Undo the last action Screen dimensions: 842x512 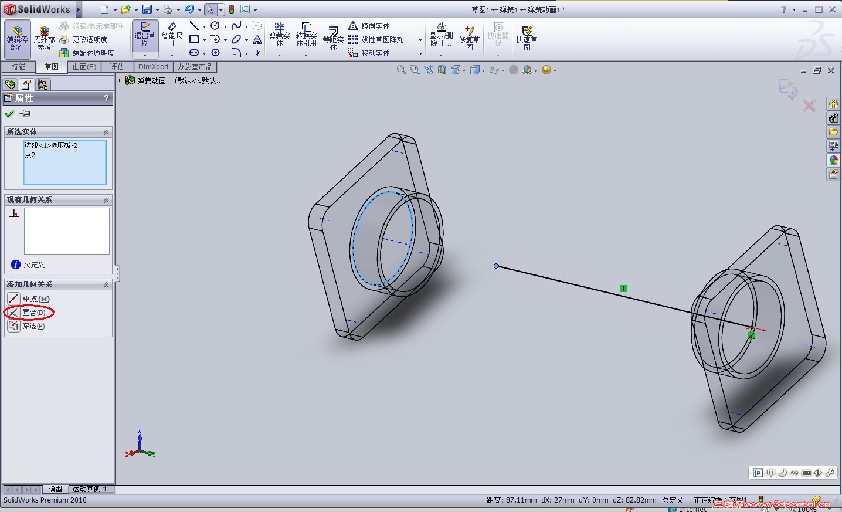pyautogui.click(x=189, y=9)
